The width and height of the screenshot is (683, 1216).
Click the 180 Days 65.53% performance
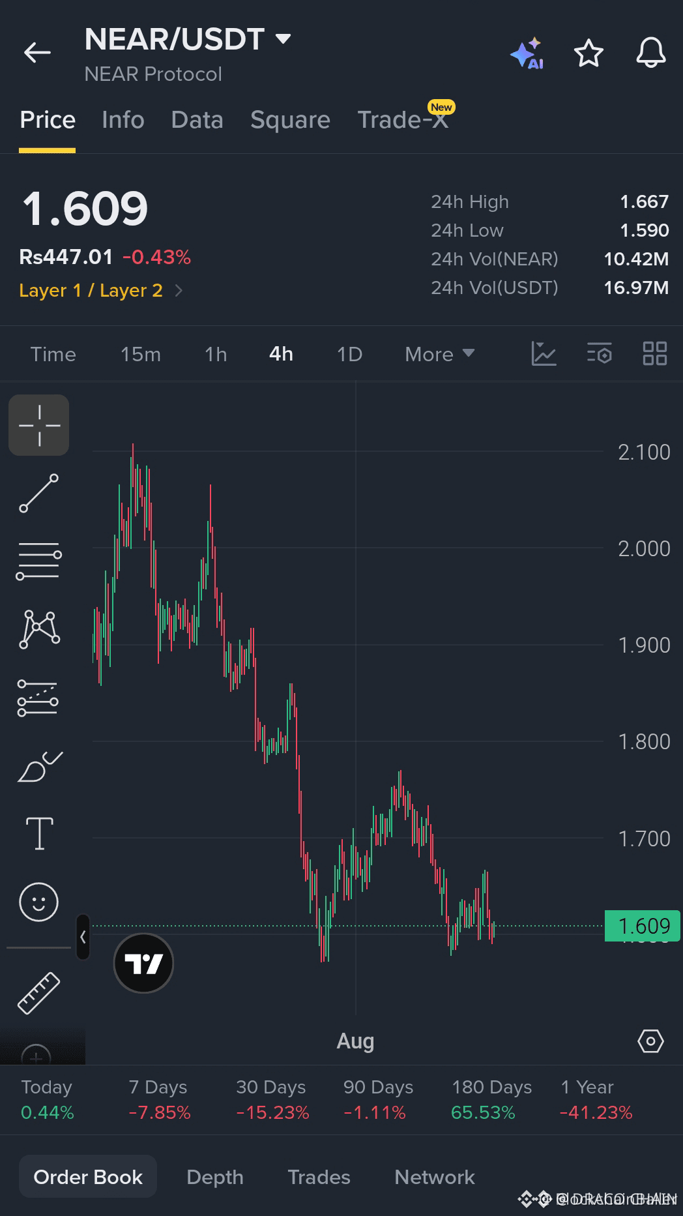click(491, 1100)
